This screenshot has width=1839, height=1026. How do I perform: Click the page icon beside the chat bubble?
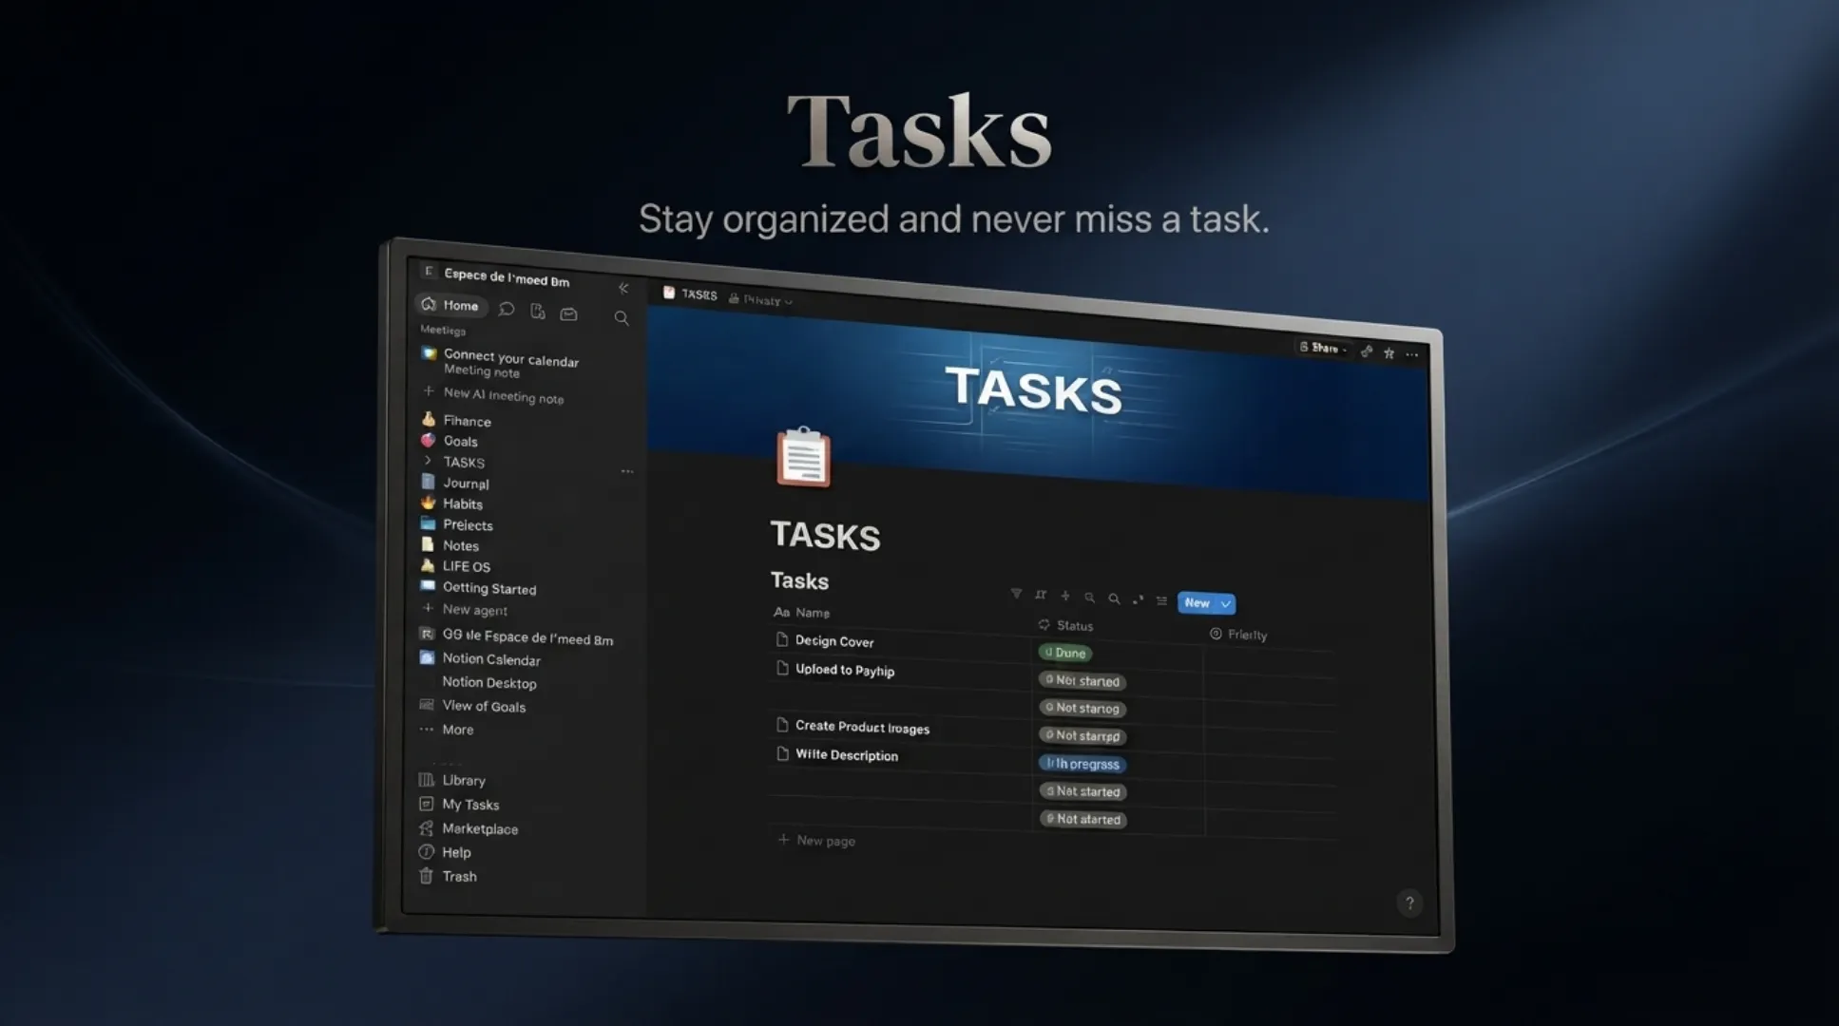pos(538,312)
